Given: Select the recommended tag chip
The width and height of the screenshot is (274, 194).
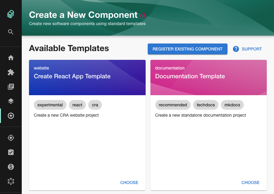Looking at the screenshot, I should (x=172, y=105).
